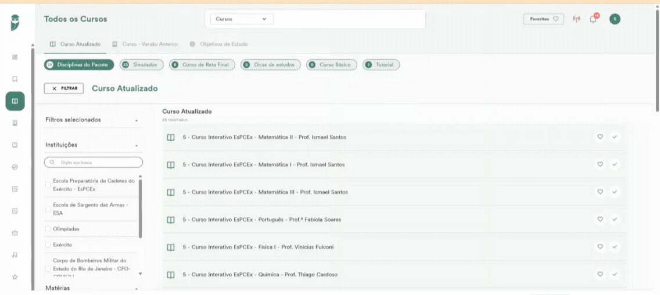This screenshot has width=660, height=295.
Task: Enable the Exército filter checkbox
Action: coord(48,244)
